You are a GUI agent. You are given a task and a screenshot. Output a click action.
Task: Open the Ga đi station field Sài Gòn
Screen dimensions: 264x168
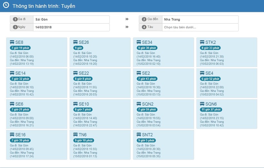click(x=71, y=19)
